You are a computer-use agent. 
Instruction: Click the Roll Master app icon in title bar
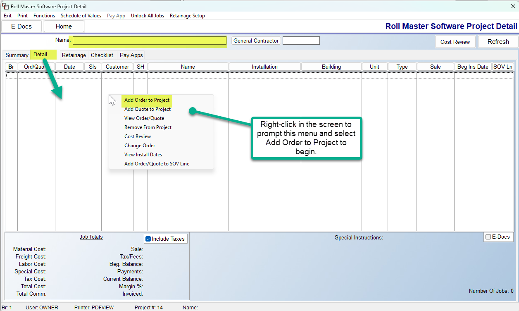pyautogui.click(x=5, y=7)
